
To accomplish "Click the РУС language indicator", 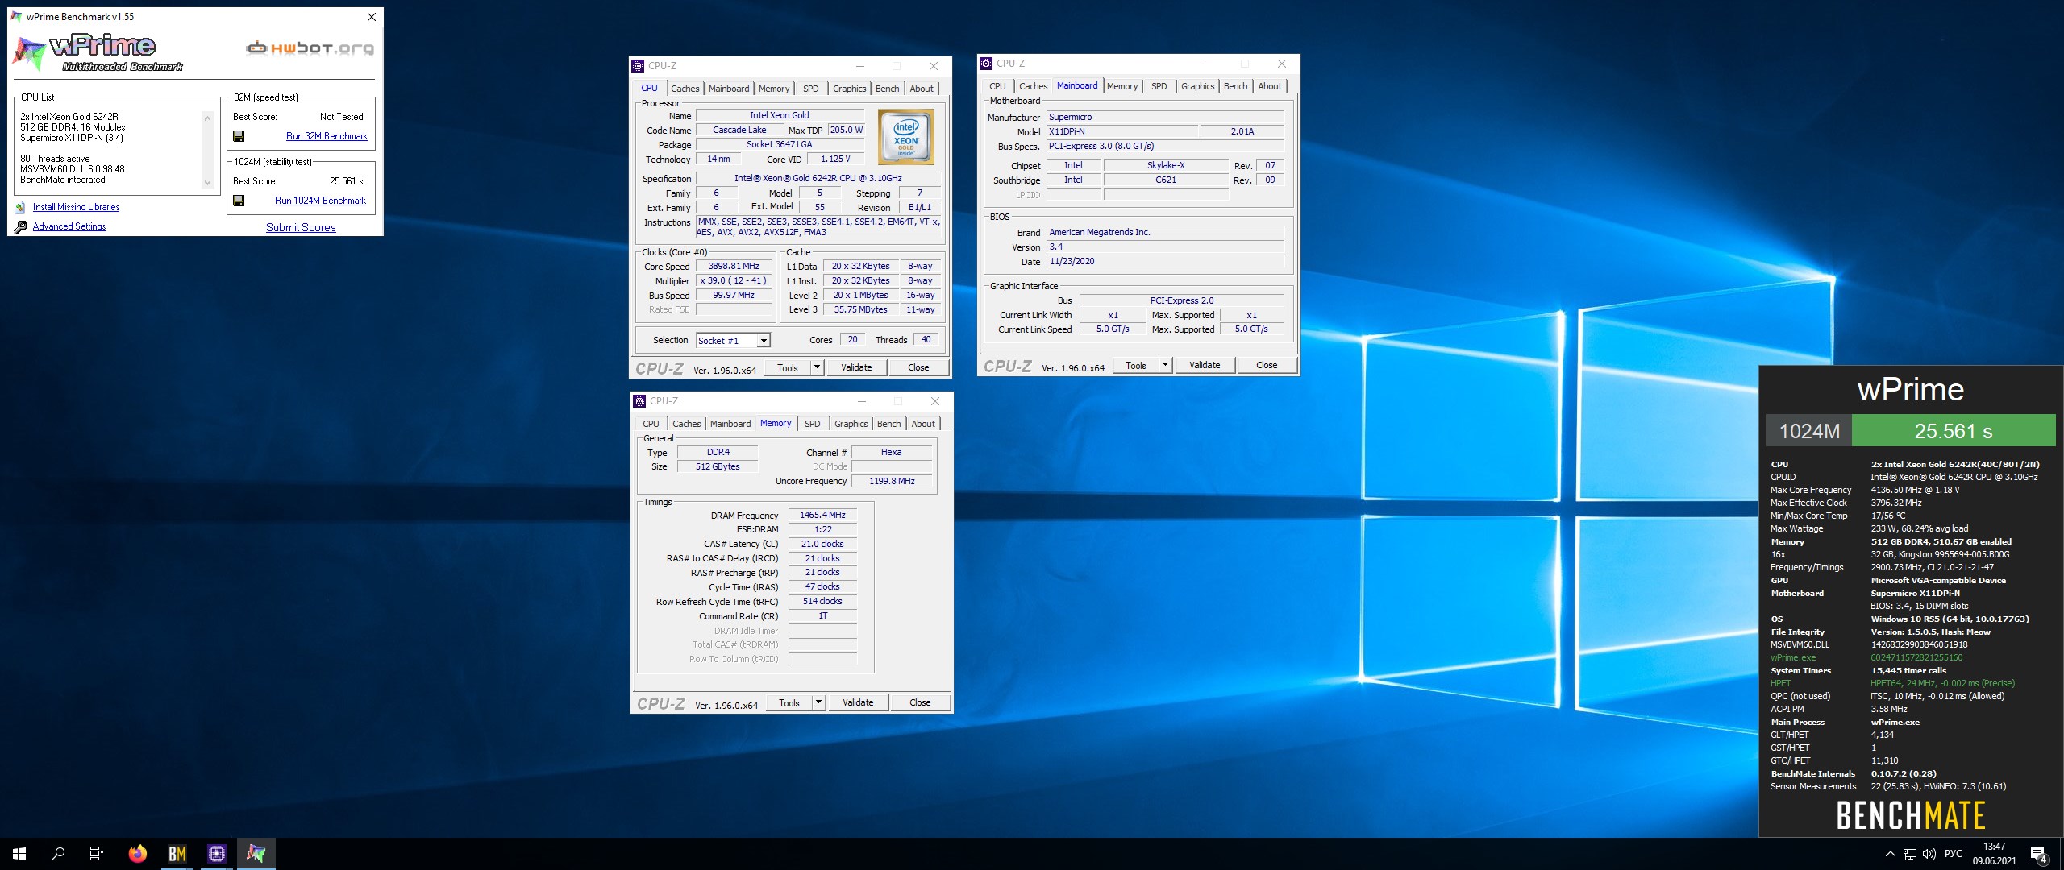I will coord(1954,854).
